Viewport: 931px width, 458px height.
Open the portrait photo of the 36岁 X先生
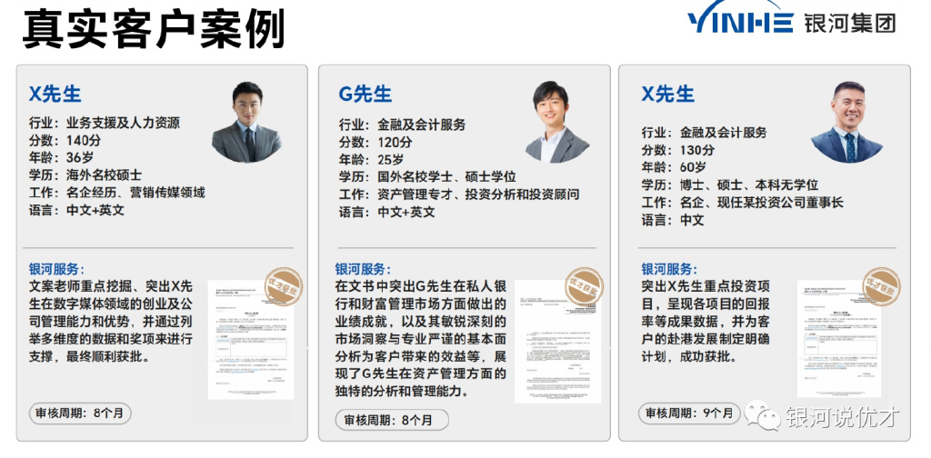[x=246, y=122]
